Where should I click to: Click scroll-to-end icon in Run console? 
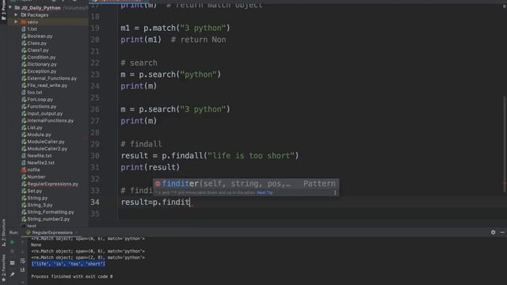(x=23, y=270)
